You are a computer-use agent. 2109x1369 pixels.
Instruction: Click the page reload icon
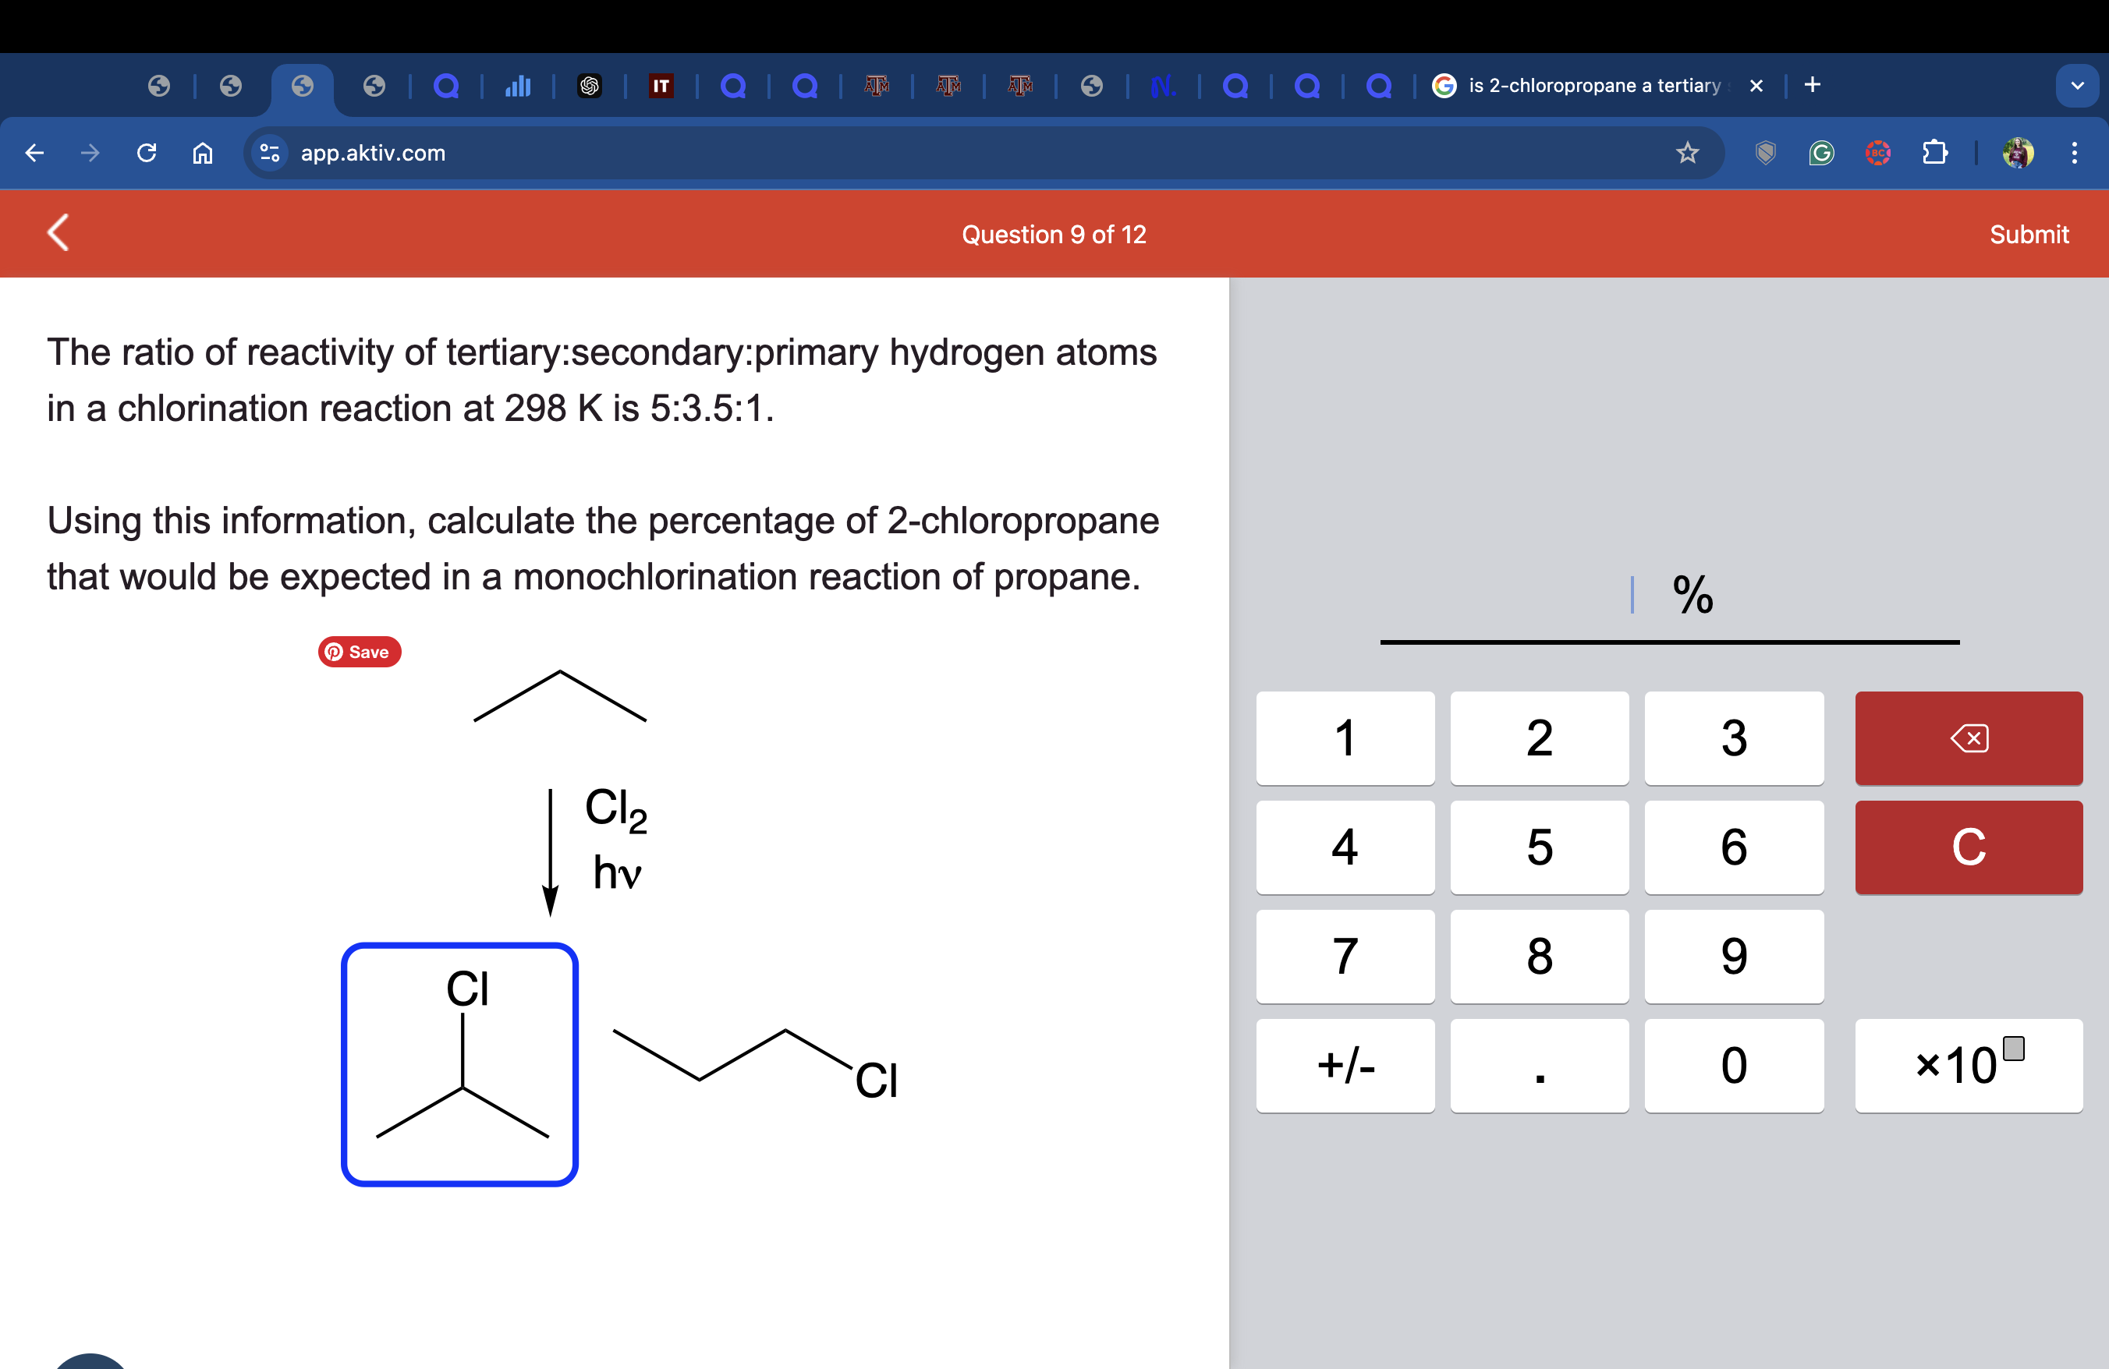(x=146, y=152)
